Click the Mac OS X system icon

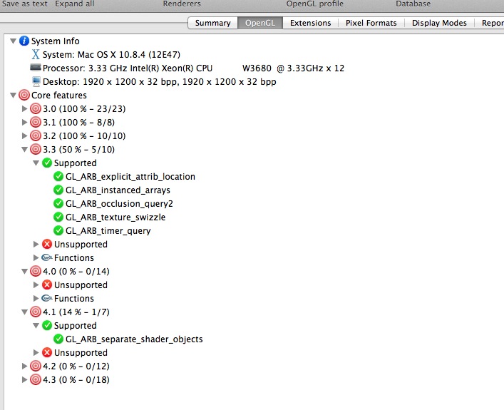coord(36,54)
